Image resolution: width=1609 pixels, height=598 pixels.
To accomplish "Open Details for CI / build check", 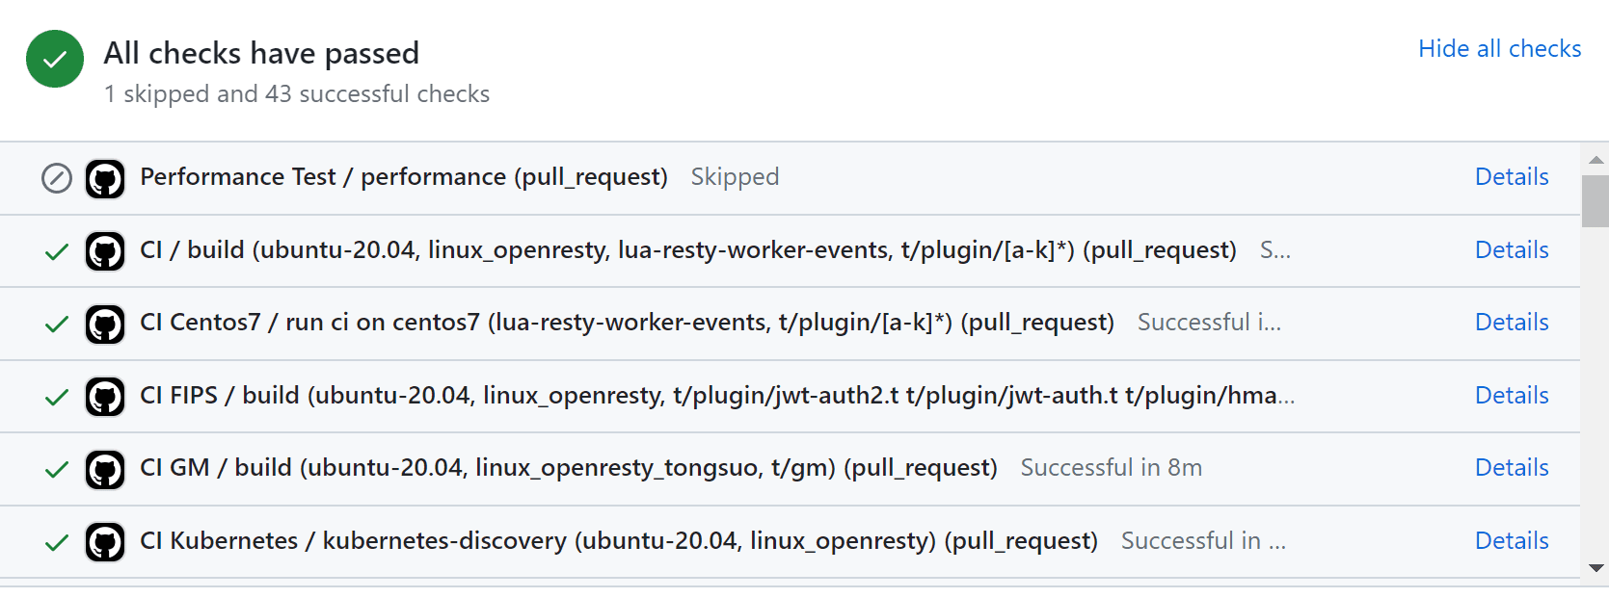I will click(x=1512, y=249).
